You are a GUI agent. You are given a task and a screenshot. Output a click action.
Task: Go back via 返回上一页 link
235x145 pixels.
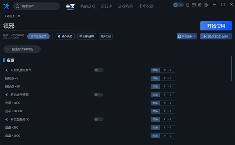pyautogui.click(x=12, y=16)
